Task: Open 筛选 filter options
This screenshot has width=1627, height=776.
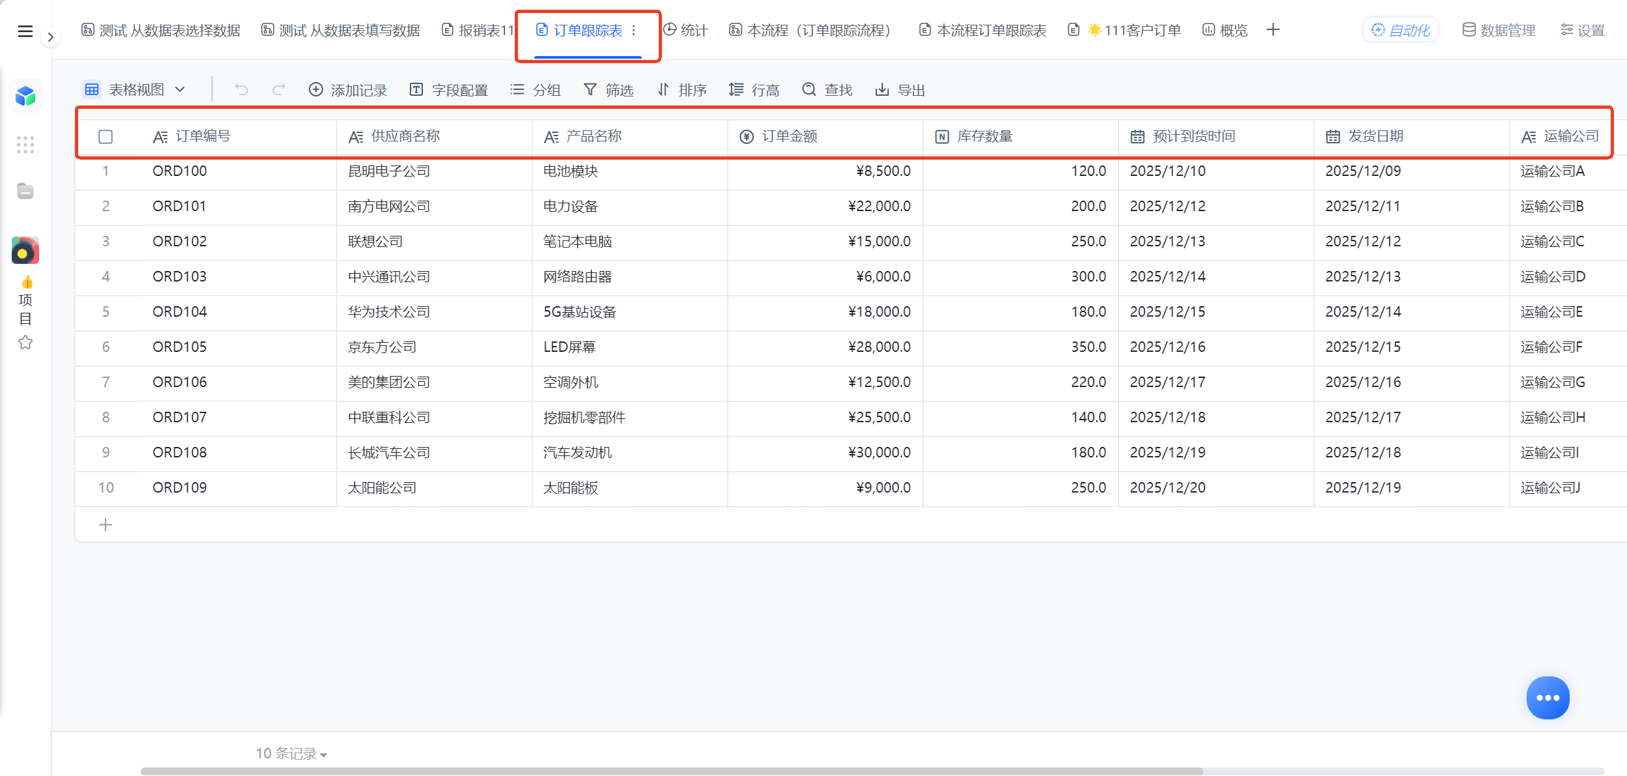Action: tap(609, 90)
